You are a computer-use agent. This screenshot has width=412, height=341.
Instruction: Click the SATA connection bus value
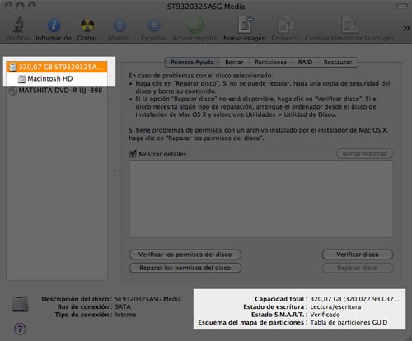(123, 306)
